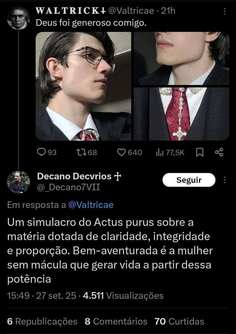Image resolution: width=236 pixels, height=334 pixels.
Task: Open the WALTRICK display name
Action: point(70,11)
